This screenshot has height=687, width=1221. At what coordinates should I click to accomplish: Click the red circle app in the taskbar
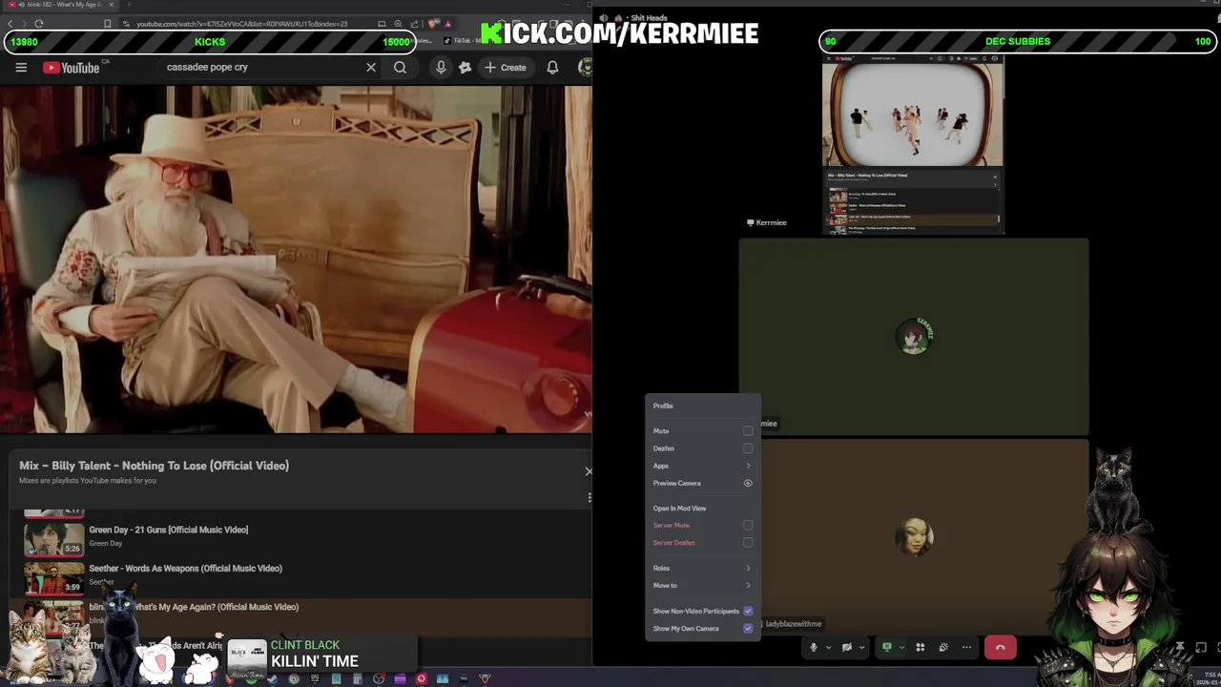[421, 678]
